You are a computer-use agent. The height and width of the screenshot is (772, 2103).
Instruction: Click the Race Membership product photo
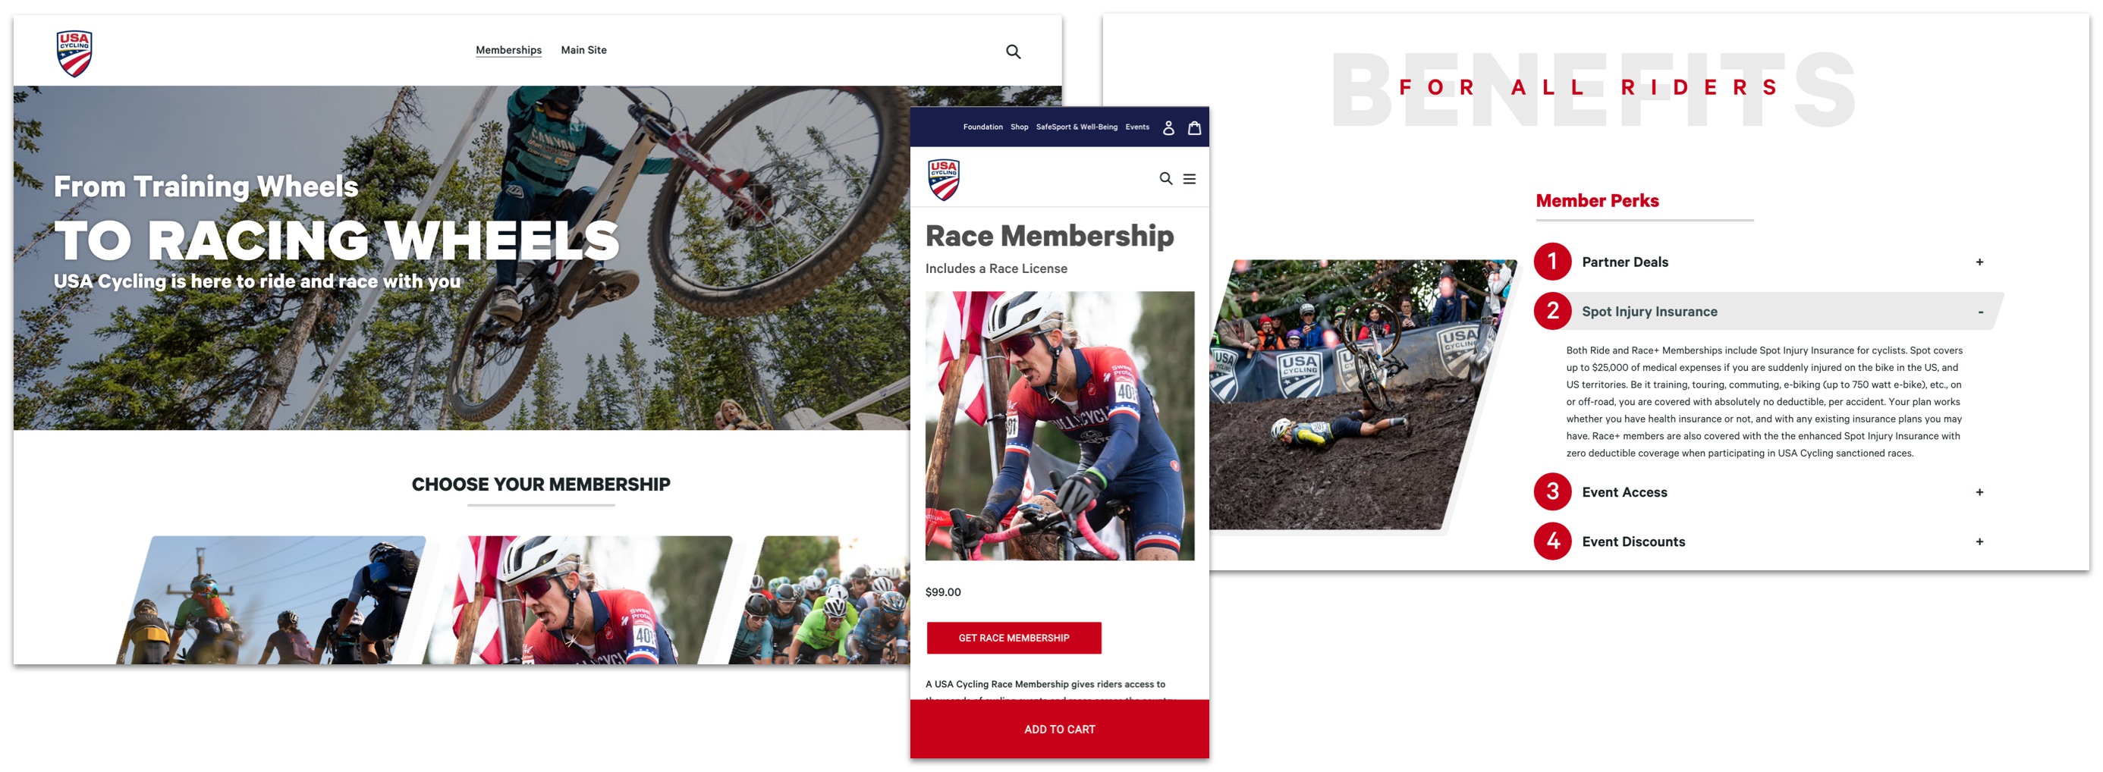point(1059,425)
